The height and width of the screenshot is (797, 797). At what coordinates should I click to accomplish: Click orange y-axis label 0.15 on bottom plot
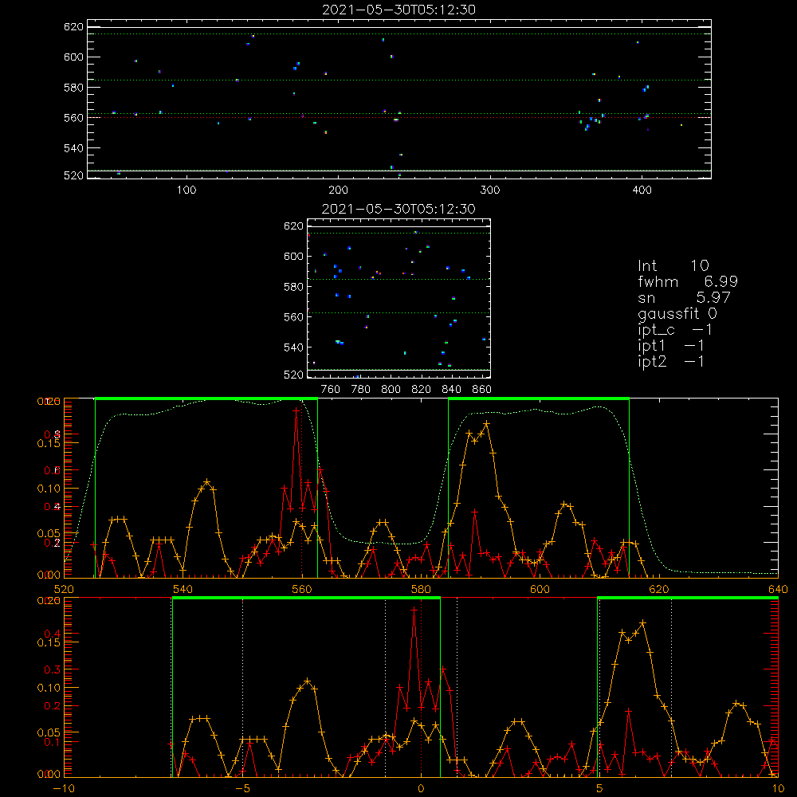pyautogui.click(x=49, y=642)
